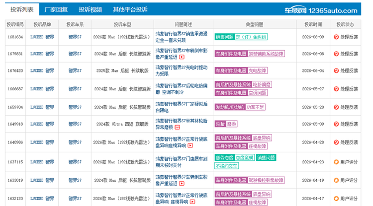The height and width of the screenshot is (206, 373).
Task: Switch to 投诉视频 tab
Action: pyautogui.click(x=91, y=9)
